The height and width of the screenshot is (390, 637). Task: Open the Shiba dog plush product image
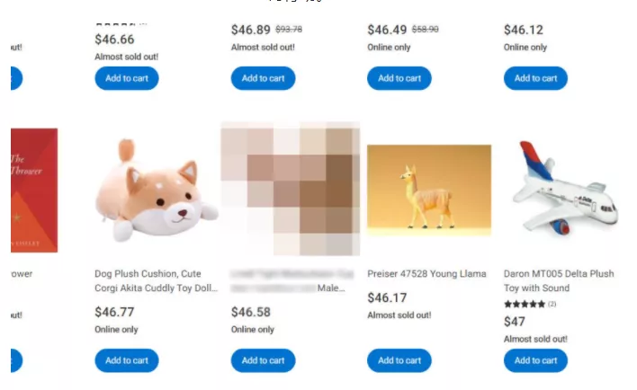pyautogui.click(x=157, y=190)
